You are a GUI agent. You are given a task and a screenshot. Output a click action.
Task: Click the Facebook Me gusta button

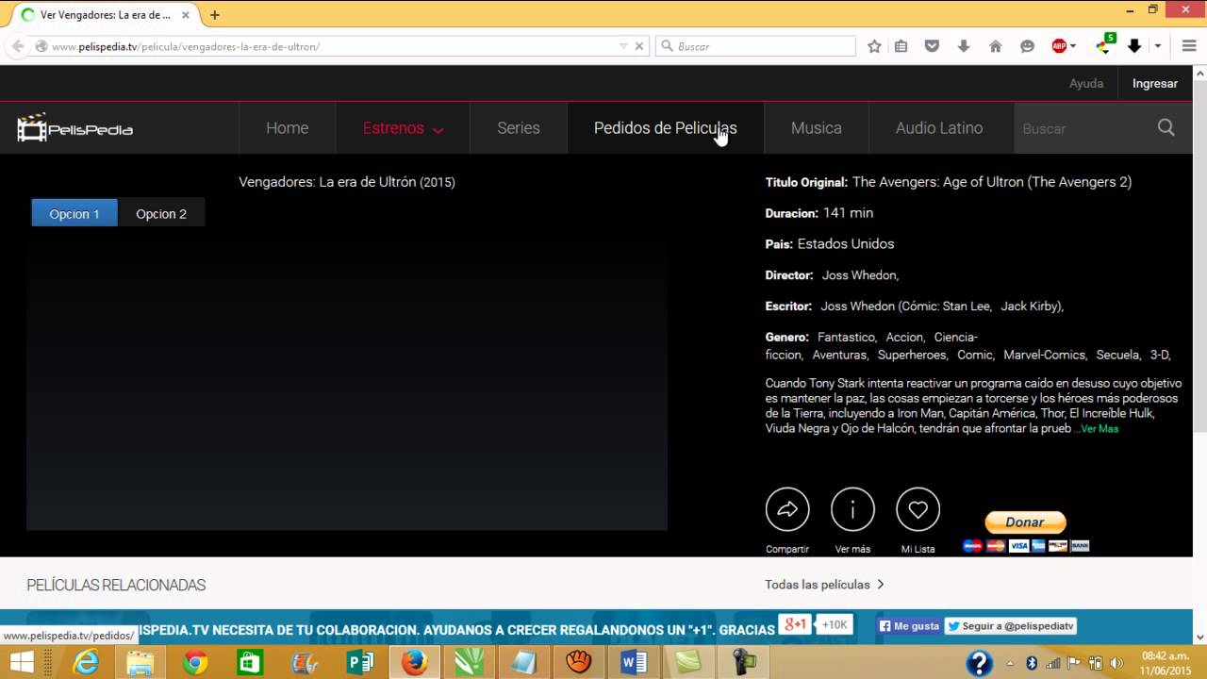909,626
